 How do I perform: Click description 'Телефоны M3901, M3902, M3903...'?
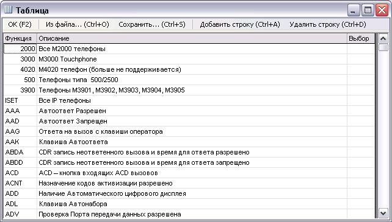coord(112,90)
